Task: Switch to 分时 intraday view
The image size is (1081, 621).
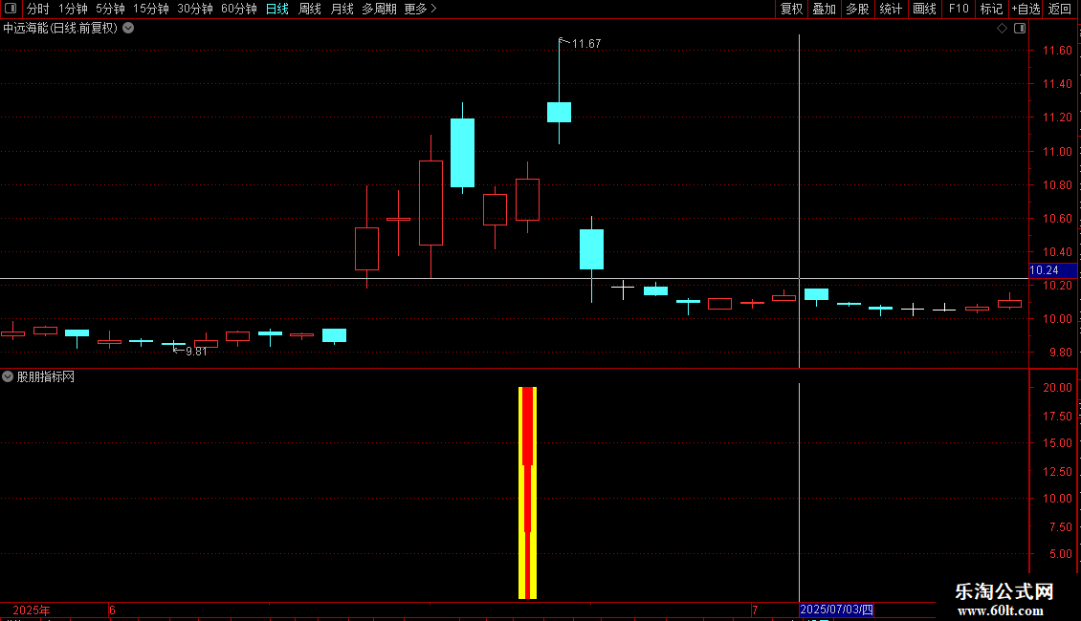Action: 38,9
